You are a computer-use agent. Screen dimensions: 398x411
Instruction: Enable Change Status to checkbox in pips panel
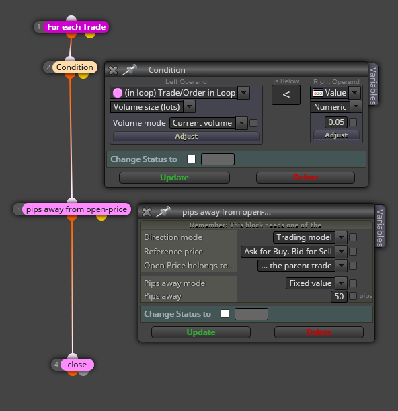(225, 313)
